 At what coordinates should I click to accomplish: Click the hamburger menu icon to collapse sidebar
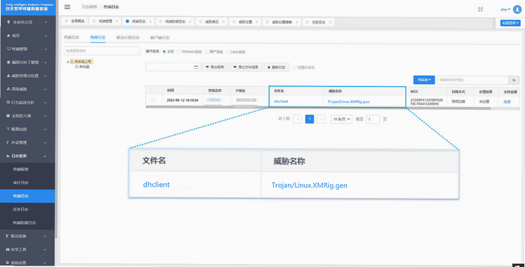coord(68,7)
